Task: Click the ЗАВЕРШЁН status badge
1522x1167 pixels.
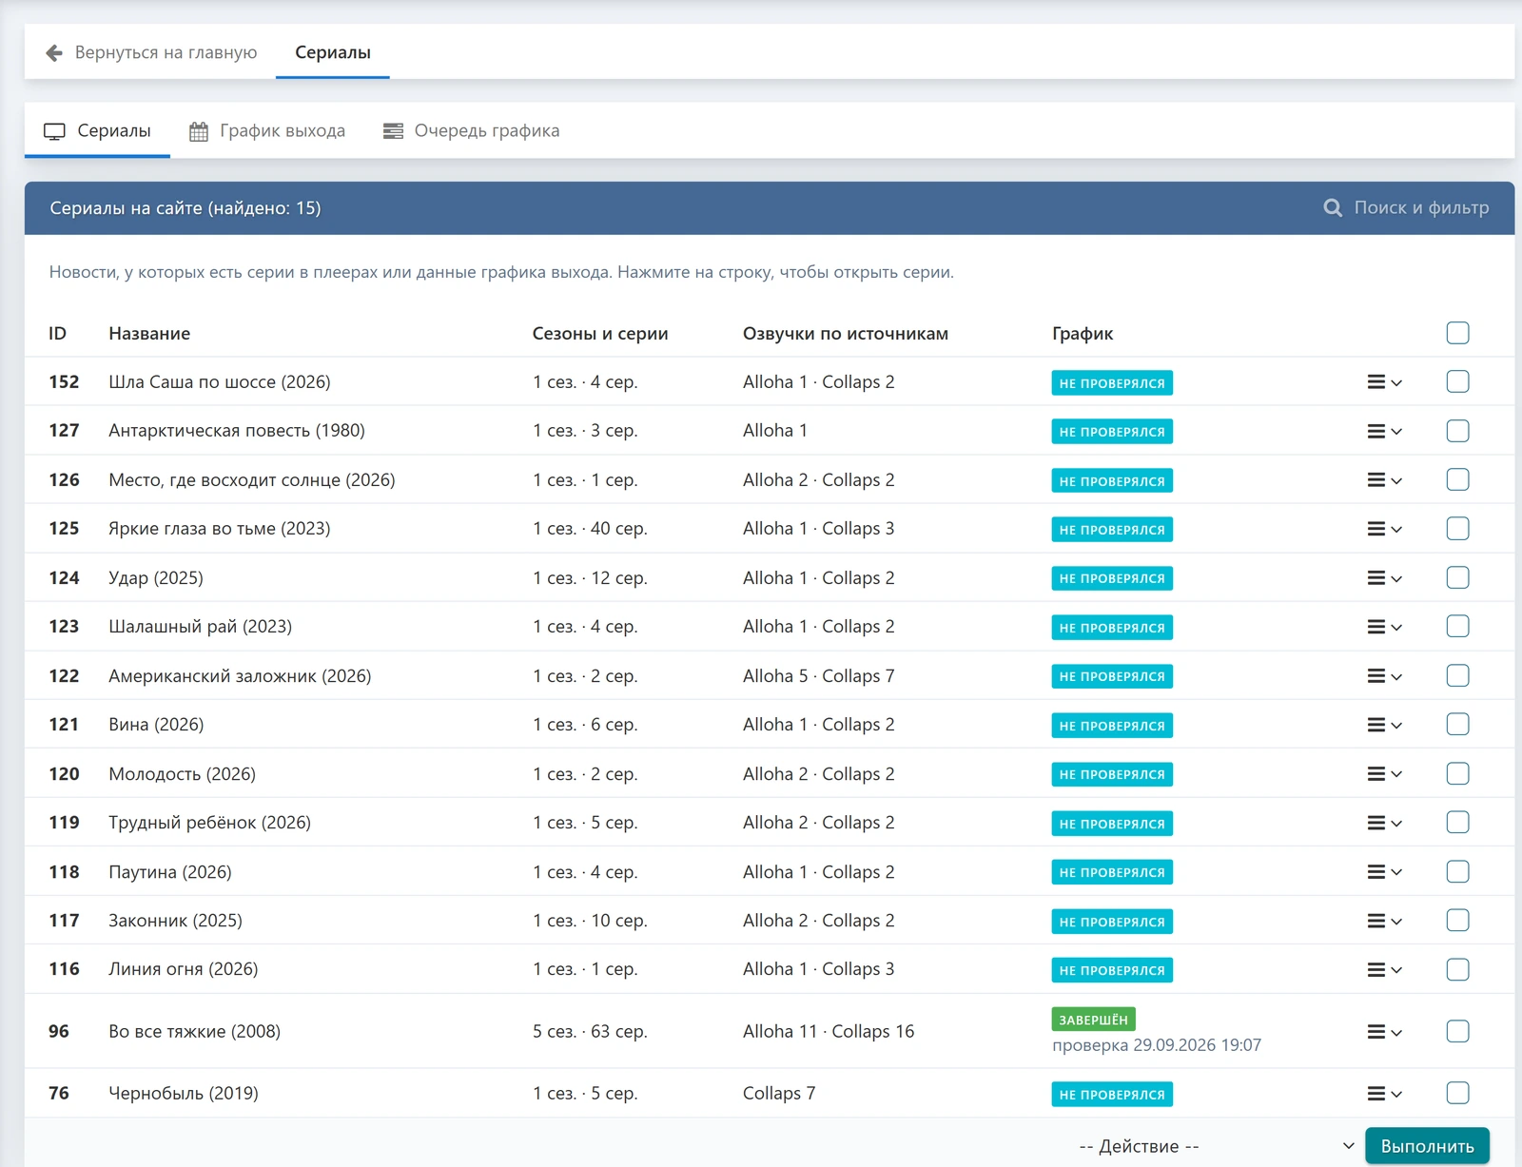Action: (x=1093, y=1020)
